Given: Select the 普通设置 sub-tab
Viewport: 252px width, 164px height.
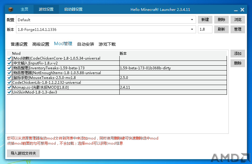Looking at the screenshot, I should point(19,44).
